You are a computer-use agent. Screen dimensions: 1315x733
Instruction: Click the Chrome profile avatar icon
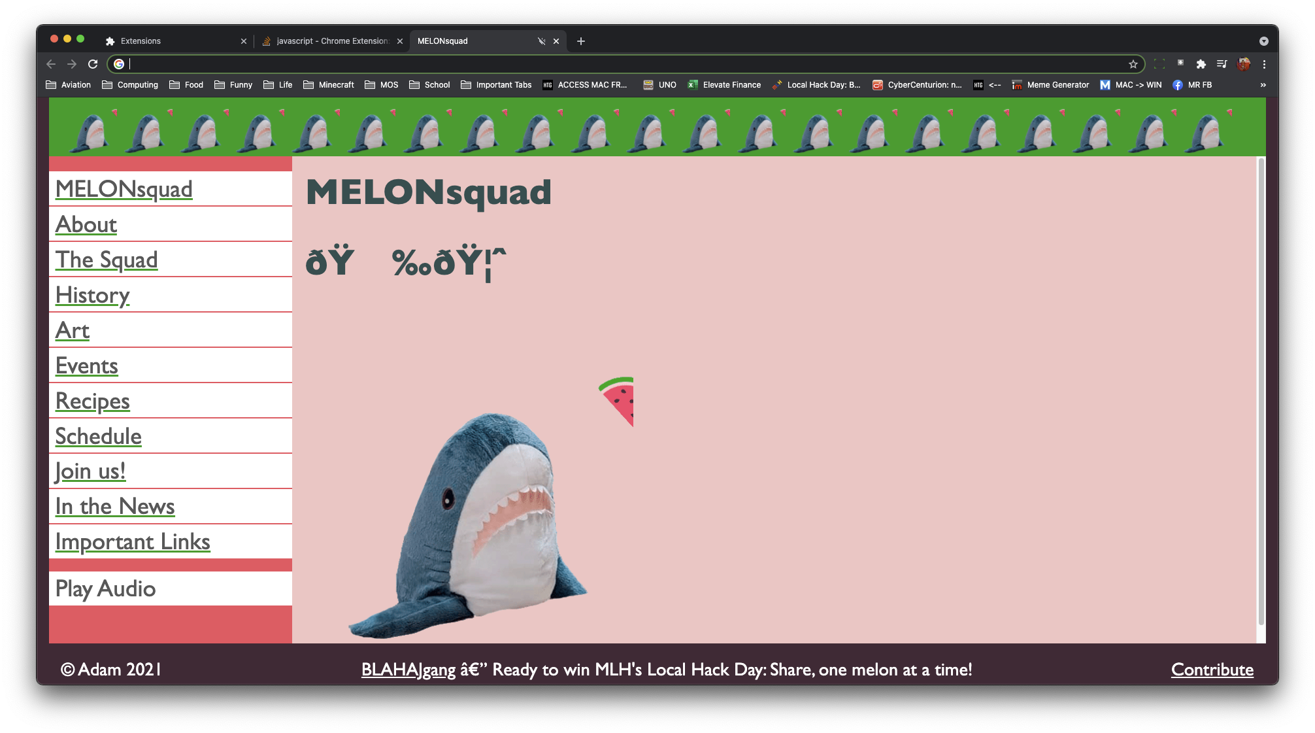[1243, 63]
